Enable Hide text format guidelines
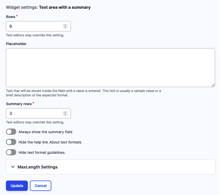 click(11, 152)
